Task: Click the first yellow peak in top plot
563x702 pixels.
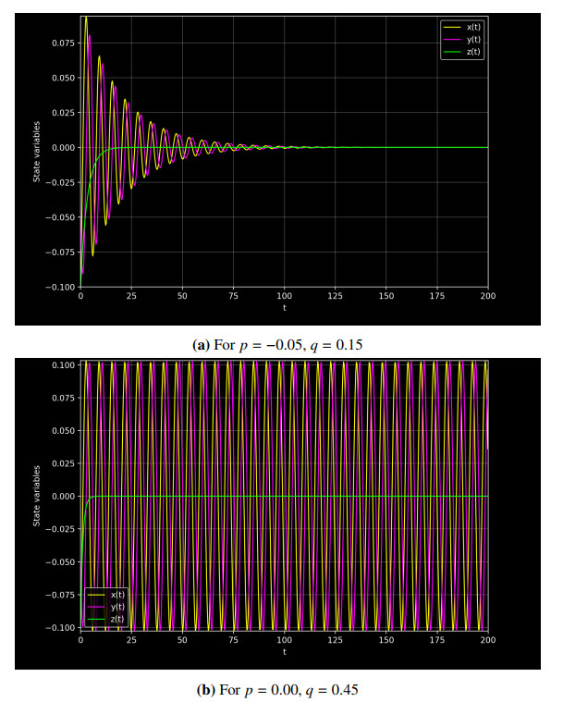Action: tap(86, 18)
